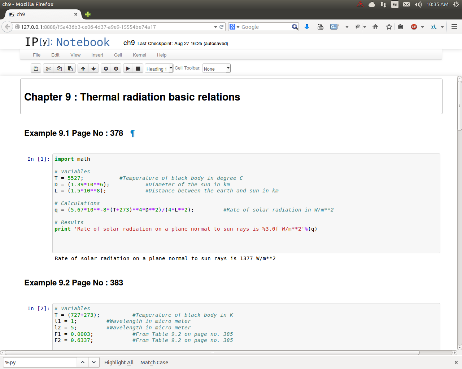Toggle Match Case in the find bar

click(154, 363)
